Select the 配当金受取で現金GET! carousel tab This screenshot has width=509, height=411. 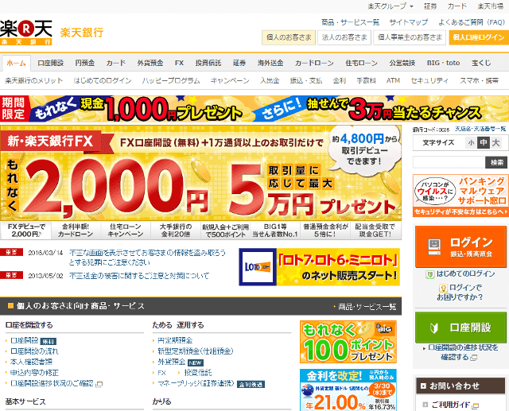click(x=375, y=231)
